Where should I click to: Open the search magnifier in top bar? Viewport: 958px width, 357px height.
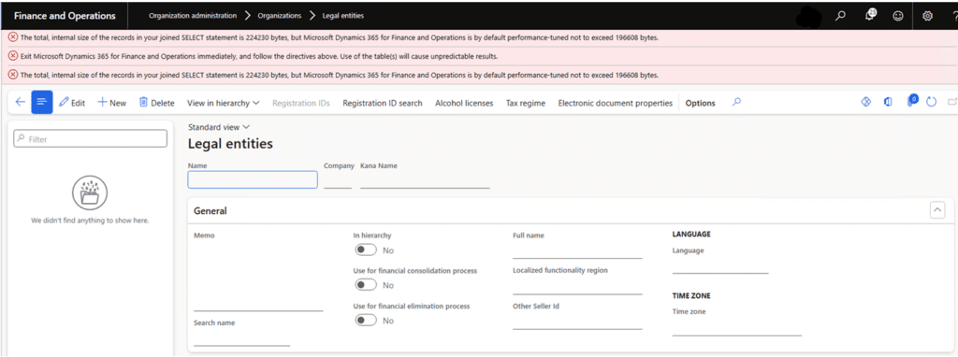tap(841, 16)
